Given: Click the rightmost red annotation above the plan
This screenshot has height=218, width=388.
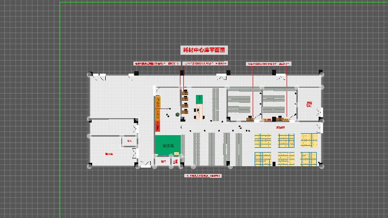Looking at the screenshot, I should (269, 63).
